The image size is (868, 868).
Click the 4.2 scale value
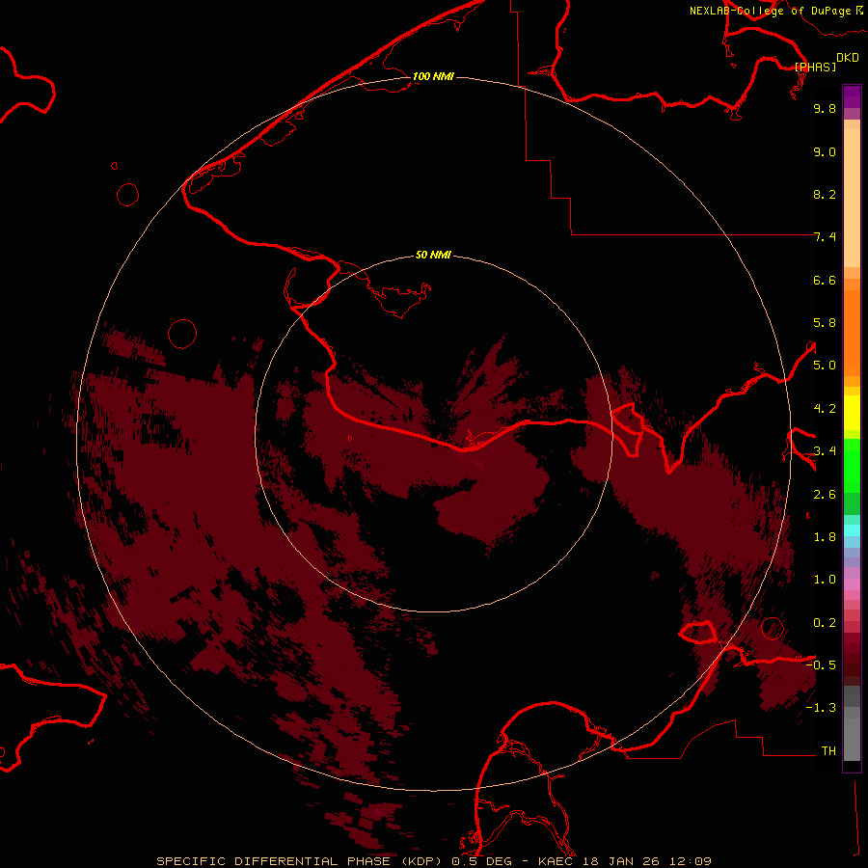tap(825, 409)
